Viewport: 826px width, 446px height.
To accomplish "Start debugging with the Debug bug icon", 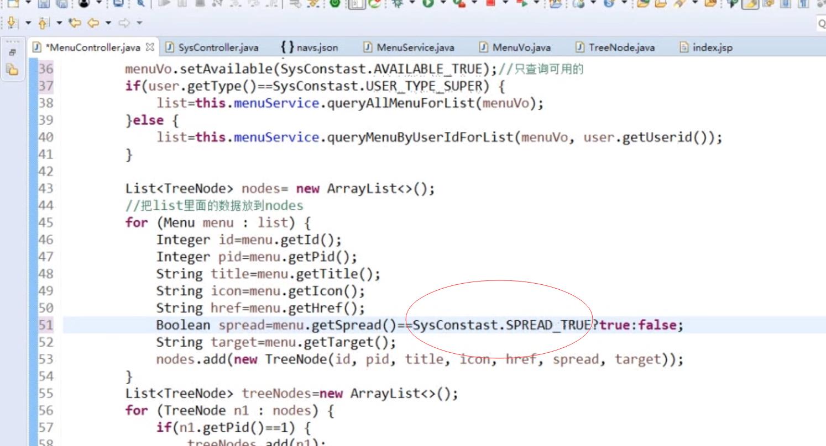I will tap(397, 4).
